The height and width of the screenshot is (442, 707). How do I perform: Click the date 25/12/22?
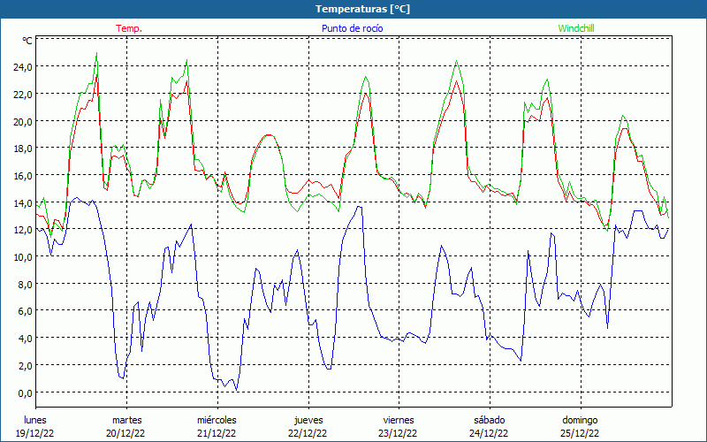pos(580,433)
